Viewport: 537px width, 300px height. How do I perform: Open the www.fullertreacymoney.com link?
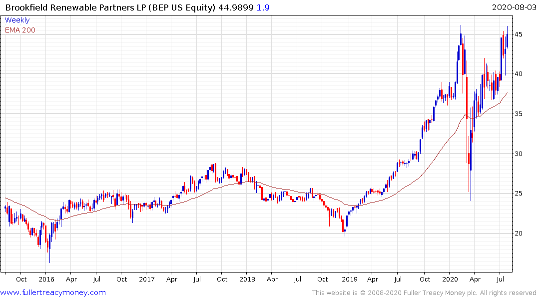coord(53,292)
